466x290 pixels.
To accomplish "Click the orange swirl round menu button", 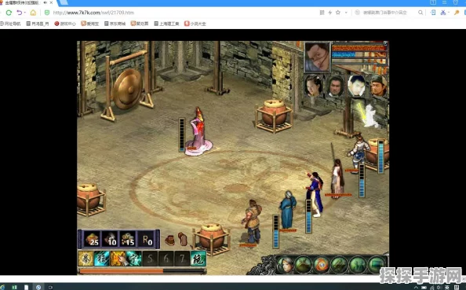I will (322, 264).
